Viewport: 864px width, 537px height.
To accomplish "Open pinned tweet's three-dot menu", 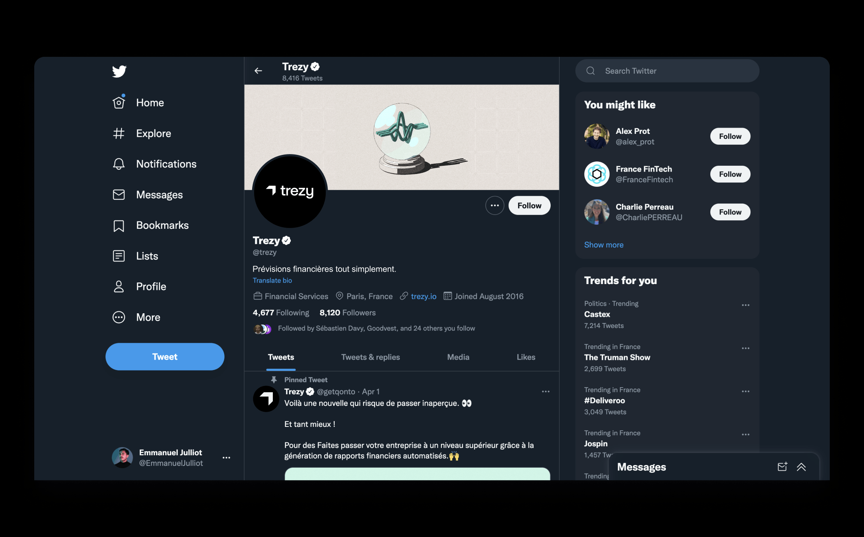I will (546, 391).
